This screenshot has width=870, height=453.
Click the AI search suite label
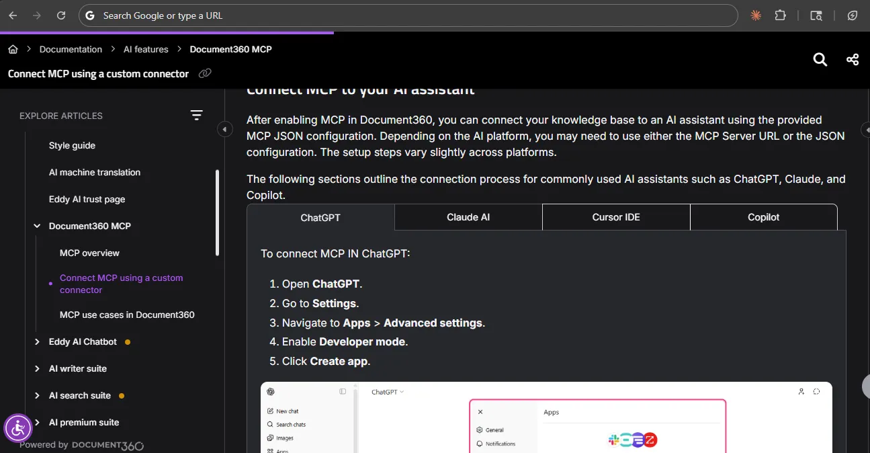click(80, 395)
